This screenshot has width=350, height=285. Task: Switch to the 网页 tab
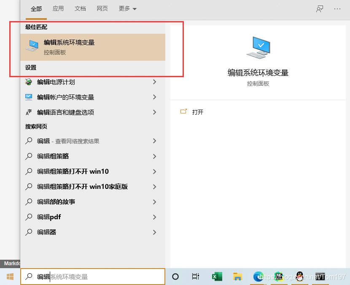tap(102, 9)
